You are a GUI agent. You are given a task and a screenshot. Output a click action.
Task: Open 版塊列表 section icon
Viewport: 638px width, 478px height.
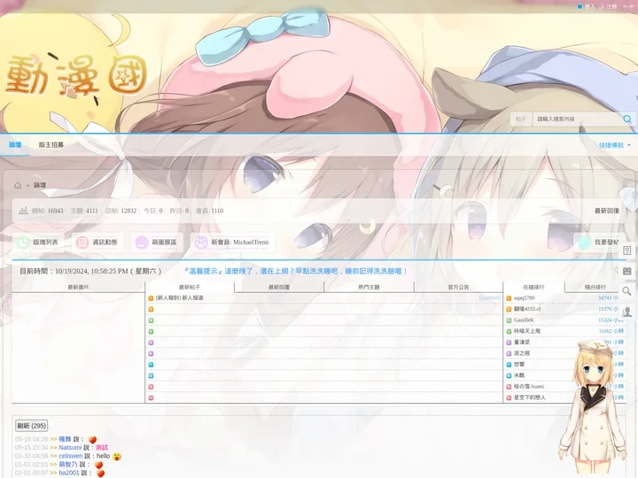(x=22, y=242)
